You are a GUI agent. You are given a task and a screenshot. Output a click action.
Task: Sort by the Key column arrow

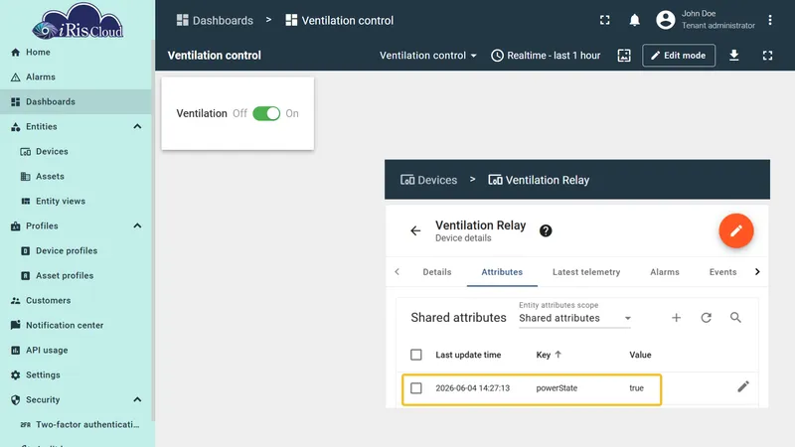click(558, 355)
